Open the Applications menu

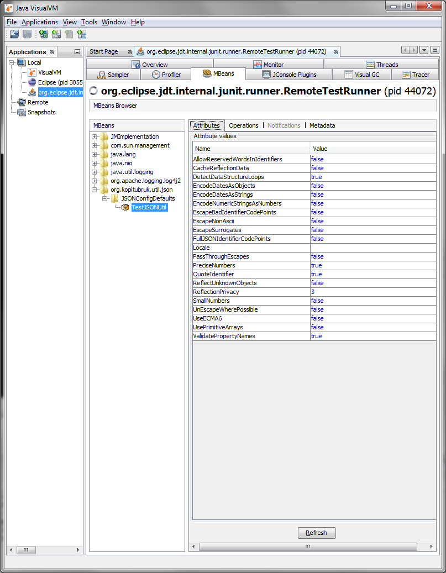[x=39, y=22]
